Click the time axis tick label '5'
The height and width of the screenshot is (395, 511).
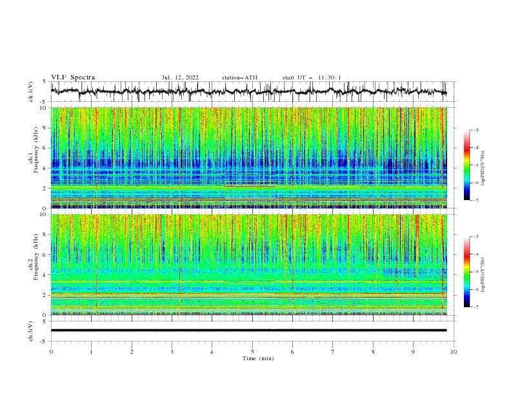tap(252, 352)
